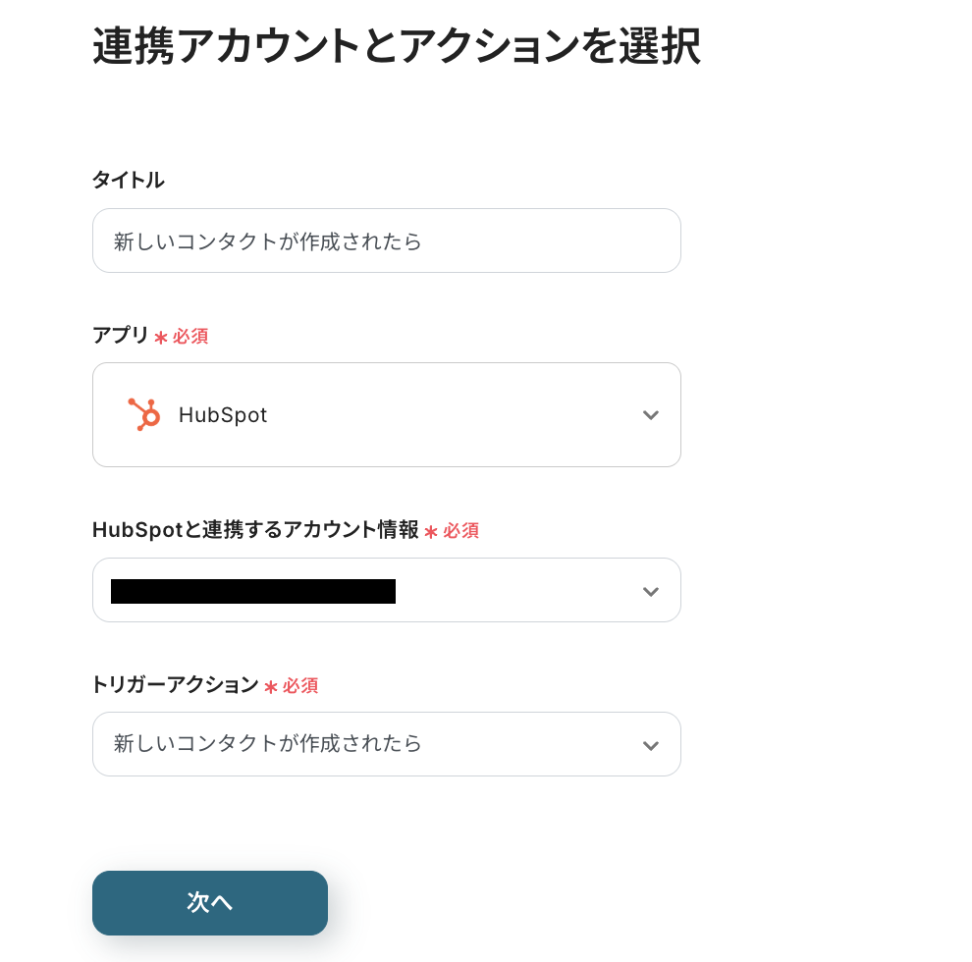Click the 連携アカウントとアクションを選択 page heading
Image resolution: width=972 pixels, height=962 pixels.
397,46
